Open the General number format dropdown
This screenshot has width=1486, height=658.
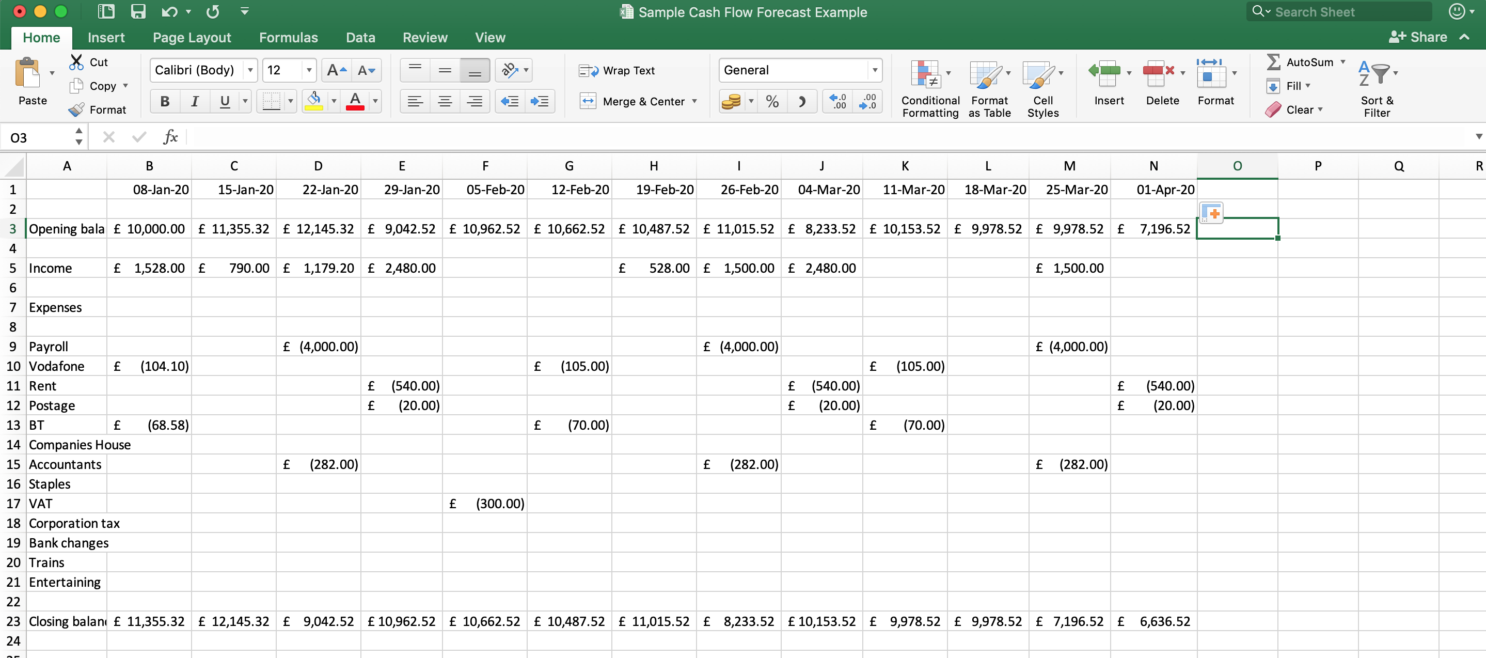[875, 70]
